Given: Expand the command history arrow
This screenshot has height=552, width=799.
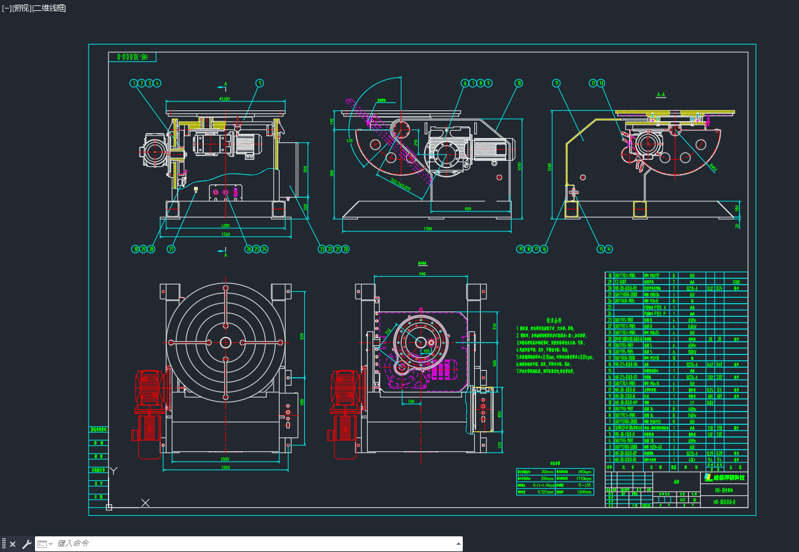Looking at the screenshot, I should [x=458, y=544].
